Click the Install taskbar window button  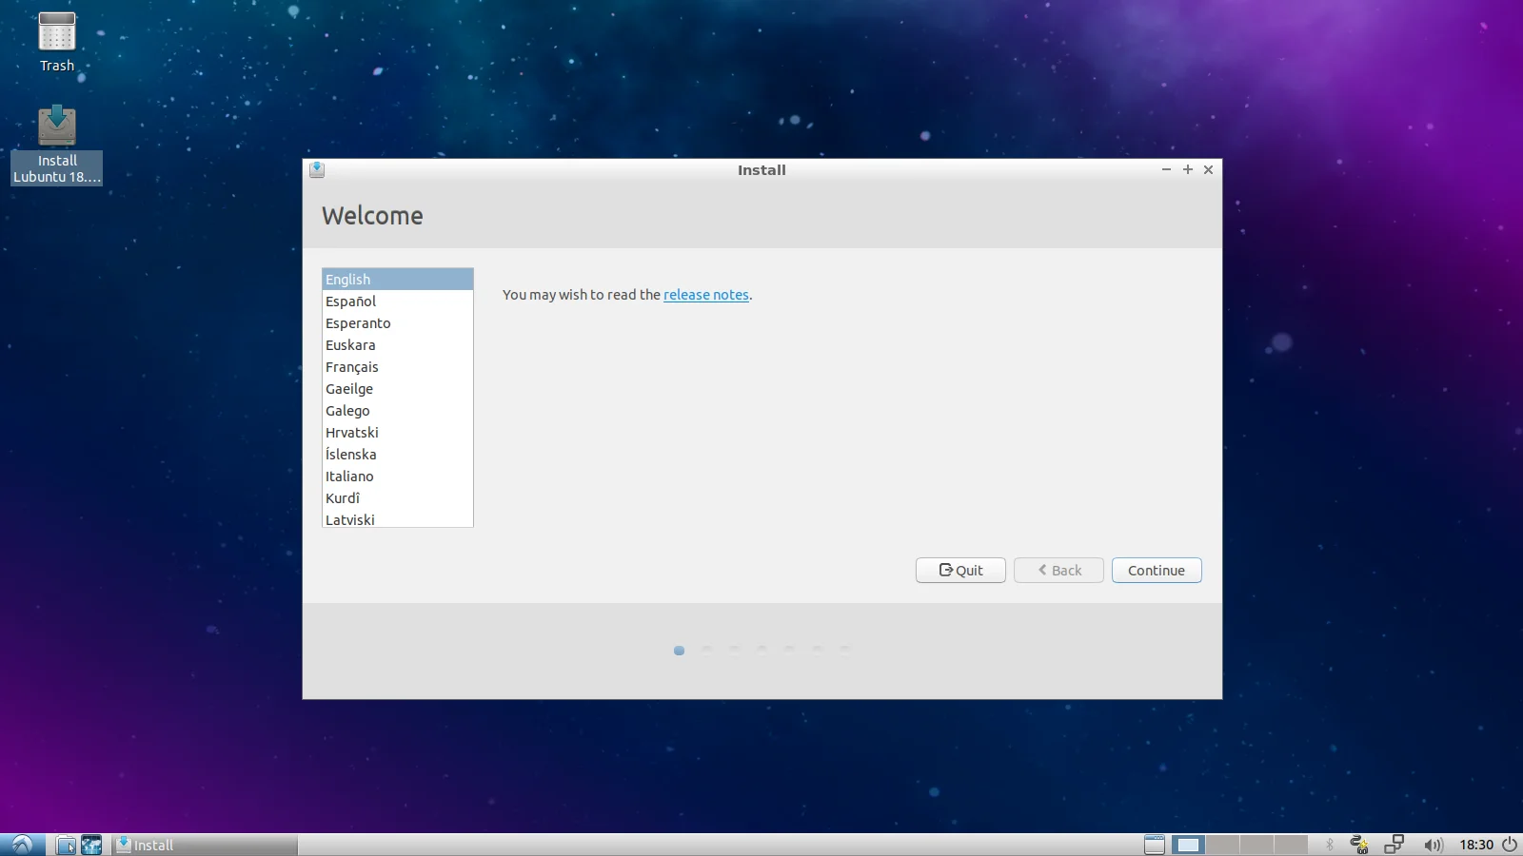tap(205, 845)
